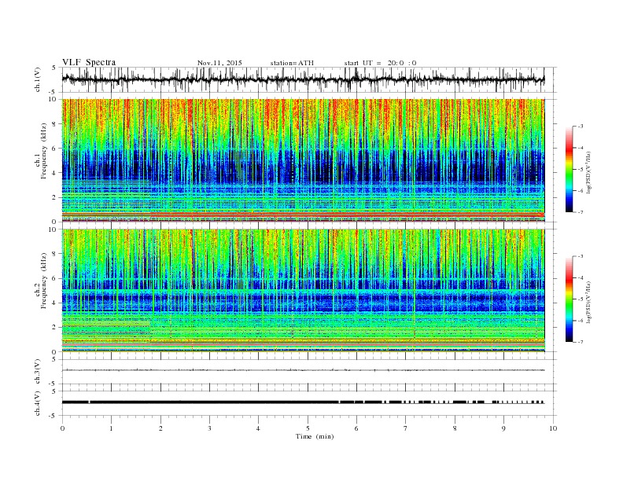Viewport: 623px width, 481px height.
Task: Click time axis tick label "3"
Action: click(x=209, y=428)
